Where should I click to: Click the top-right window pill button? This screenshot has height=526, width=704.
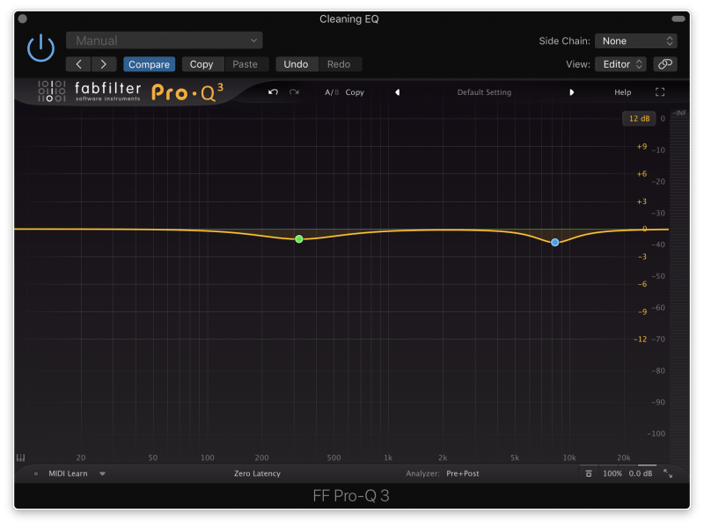click(678, 18)
